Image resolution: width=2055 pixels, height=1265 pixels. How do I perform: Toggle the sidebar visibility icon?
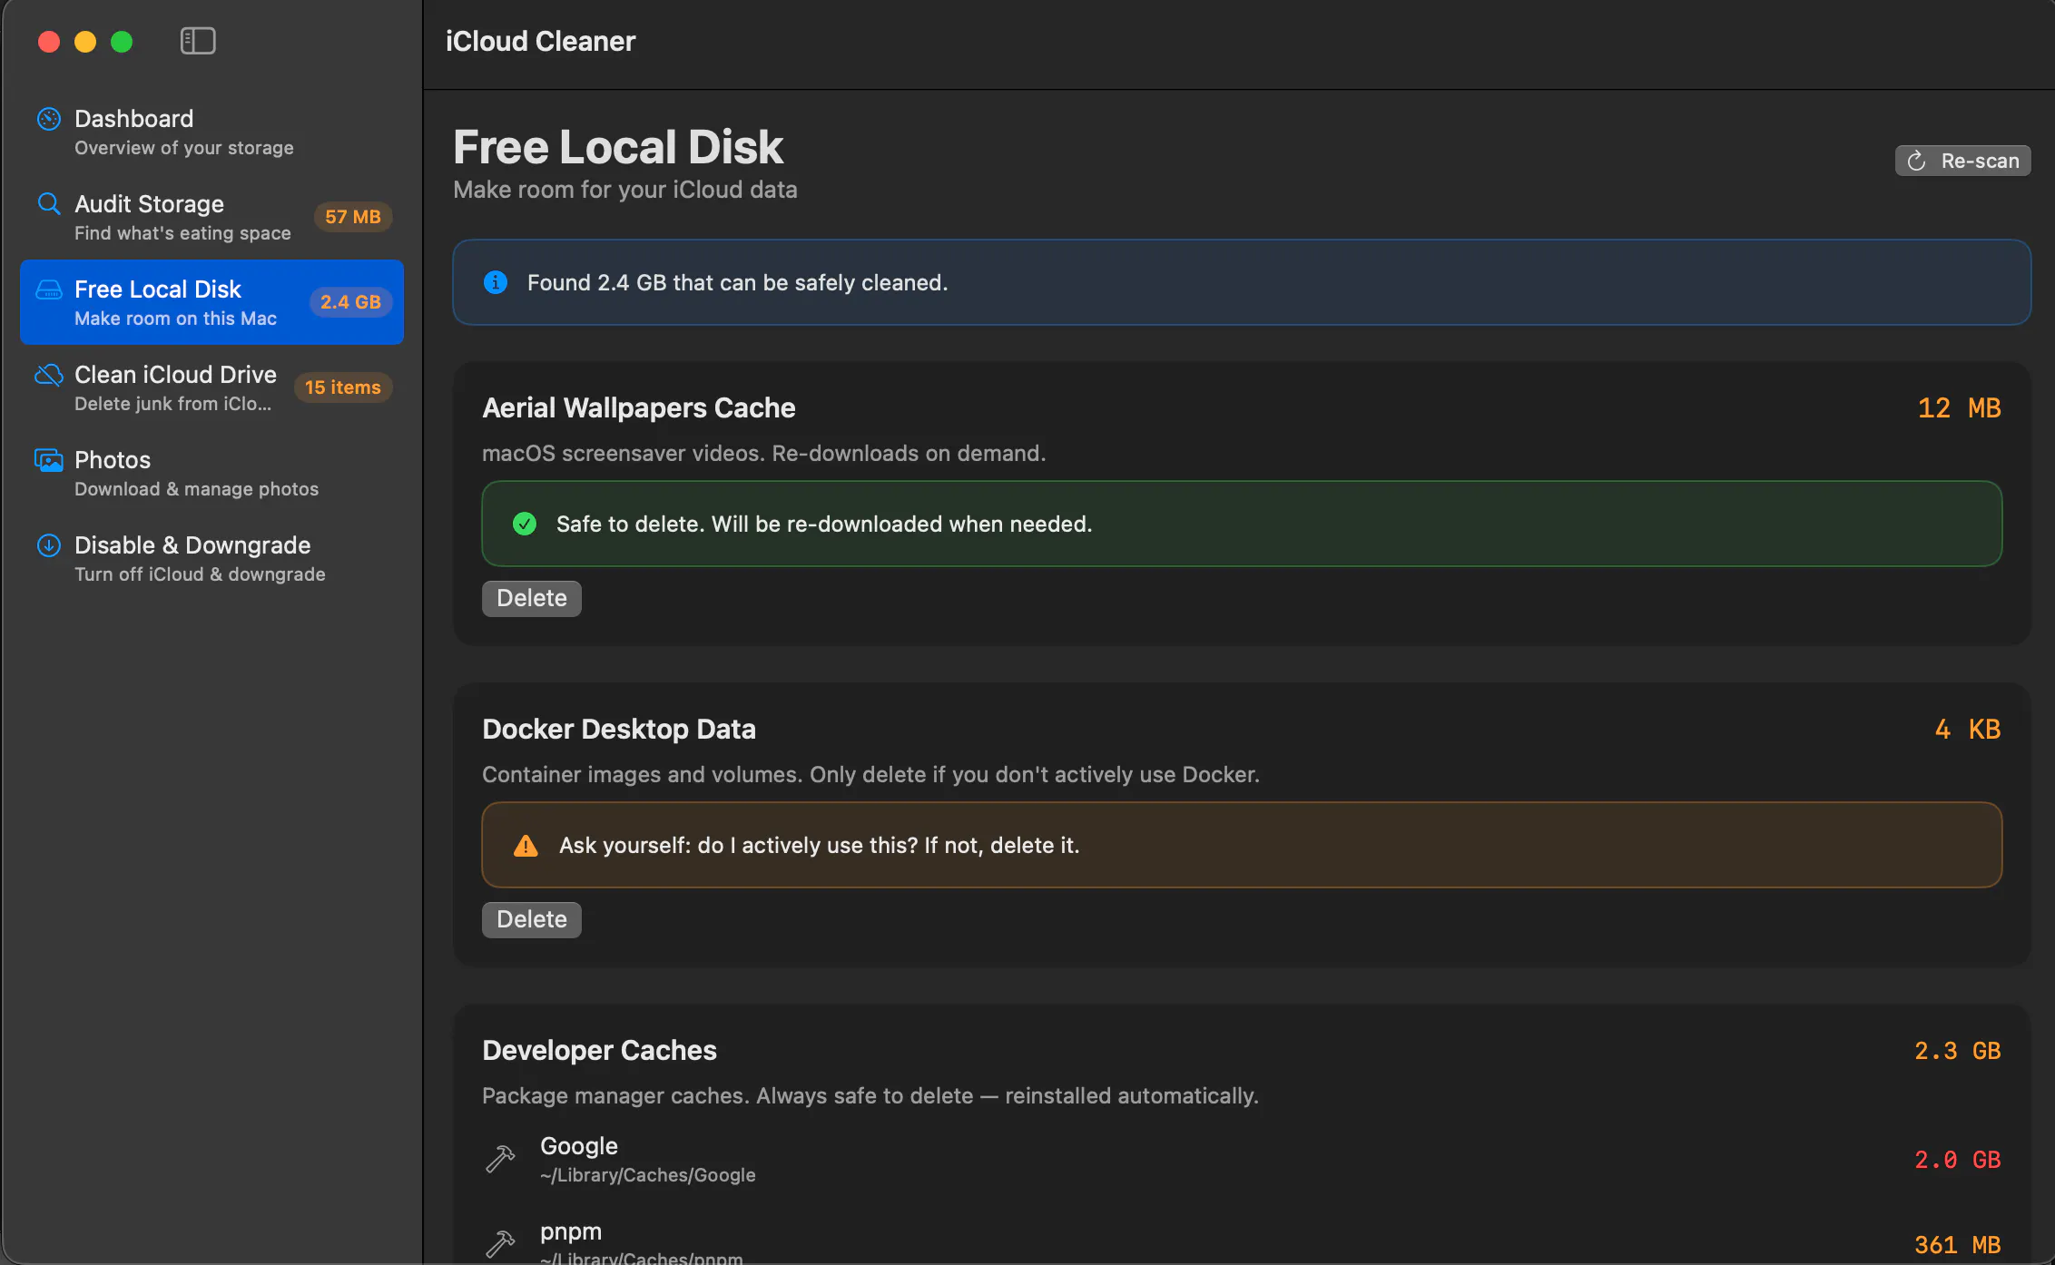(198, 41)
